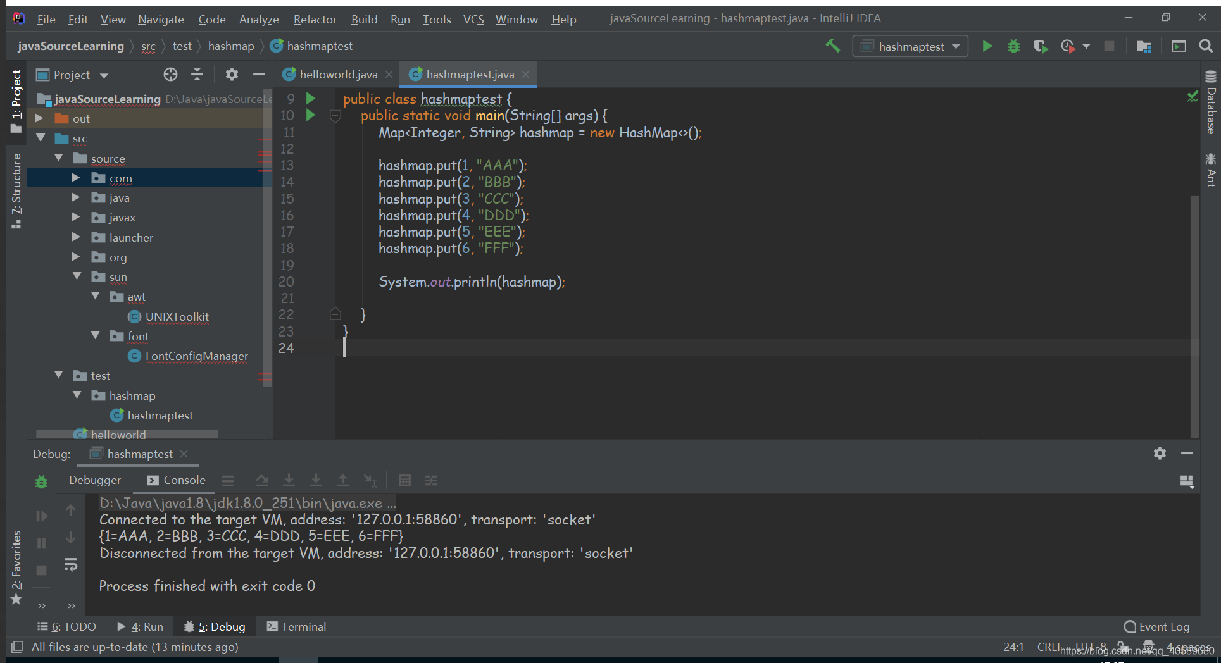
Task: Run hashmaptest with the green play button
Action: 987,46
